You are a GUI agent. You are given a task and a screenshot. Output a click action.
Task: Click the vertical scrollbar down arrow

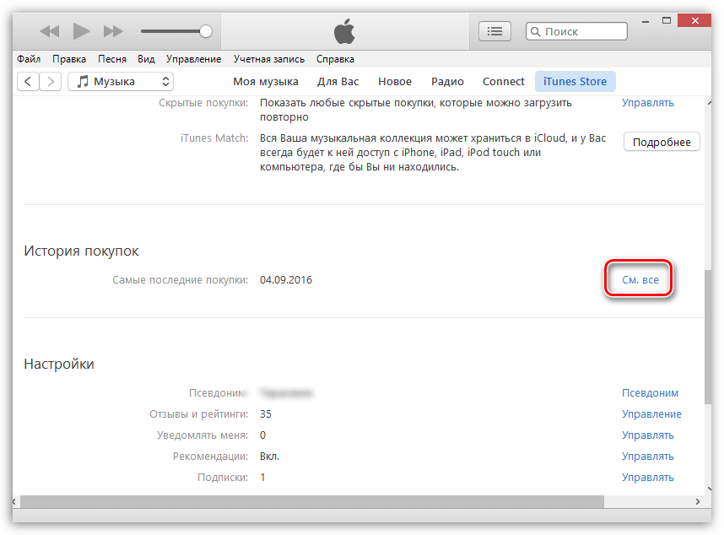[x=709, y=489]
